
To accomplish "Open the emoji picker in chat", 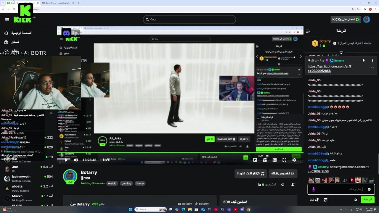I will (x=369, y=189).
